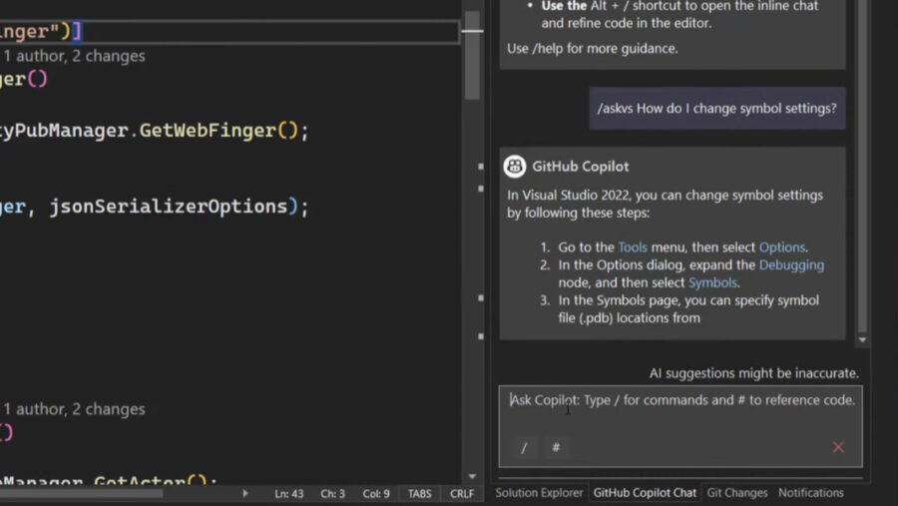898x506 pixels.
Task: Click the horizontal scrollbar right arrow
Action: 245,493
